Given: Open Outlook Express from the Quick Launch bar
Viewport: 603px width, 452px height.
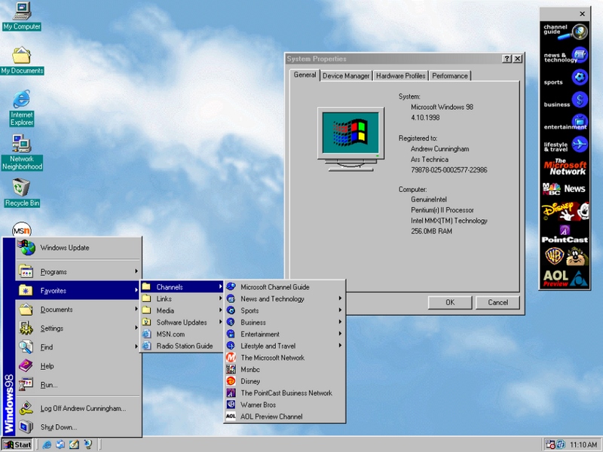Looking at the screenshot, I should pos(59,444).
